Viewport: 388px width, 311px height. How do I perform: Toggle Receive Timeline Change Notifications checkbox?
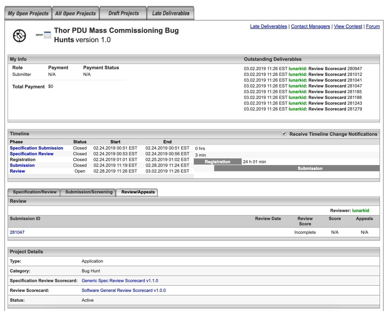pyautogui.click(x=284, y=134)
